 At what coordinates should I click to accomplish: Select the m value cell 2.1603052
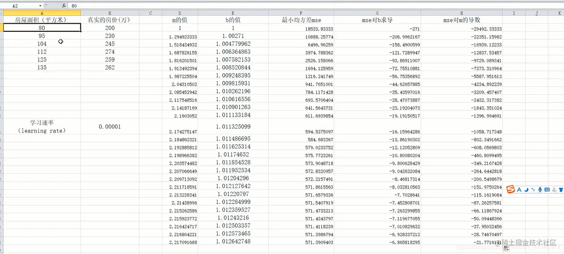tap(180, 115)
